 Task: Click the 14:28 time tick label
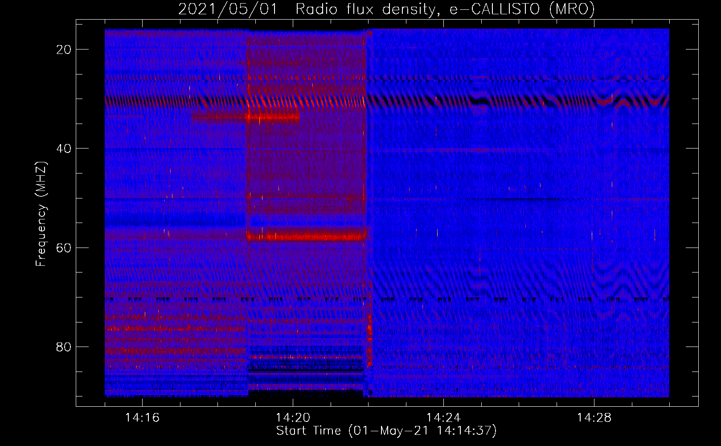click(x=594, y=418)
